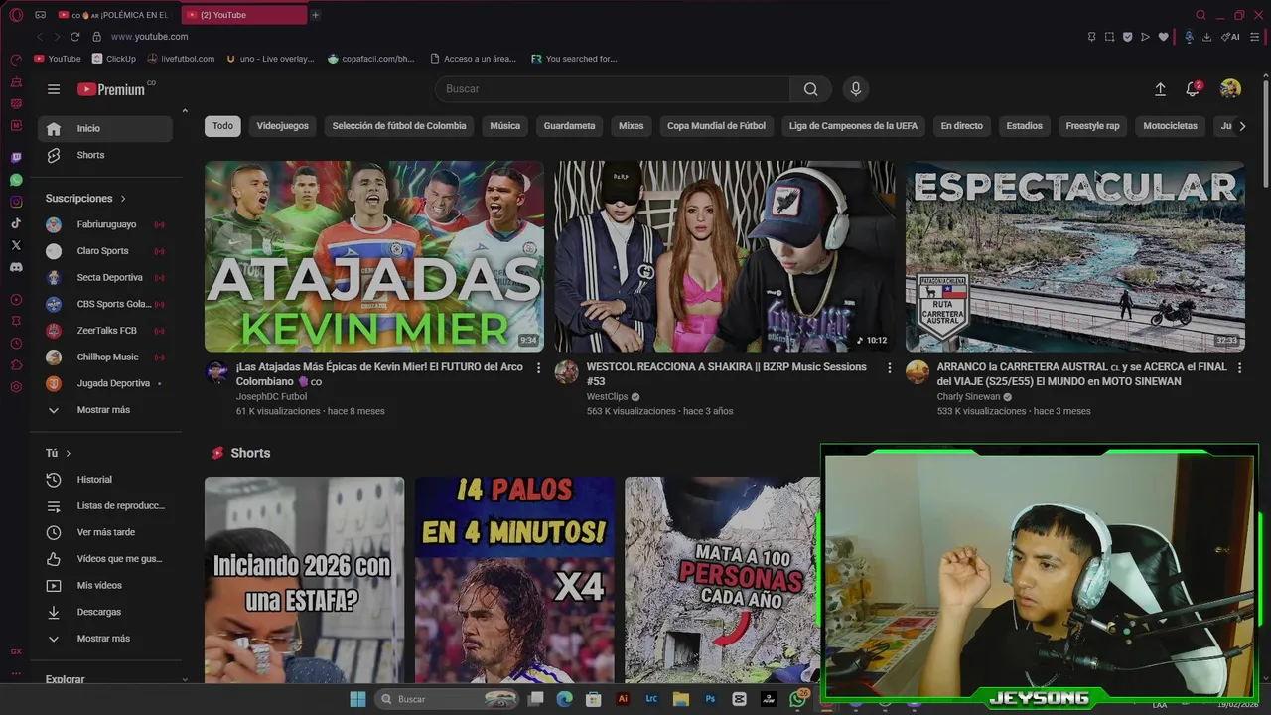Open Lightroom Classic from the taskbar
1271x715 pixels.
coord(651,699)
